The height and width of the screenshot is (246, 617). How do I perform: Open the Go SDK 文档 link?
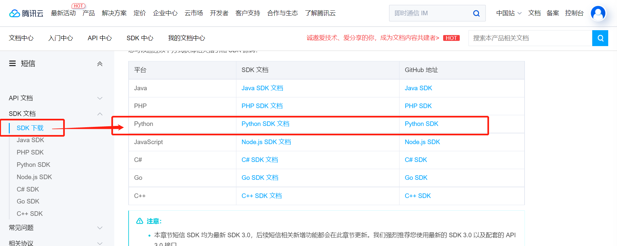(260, 178)
